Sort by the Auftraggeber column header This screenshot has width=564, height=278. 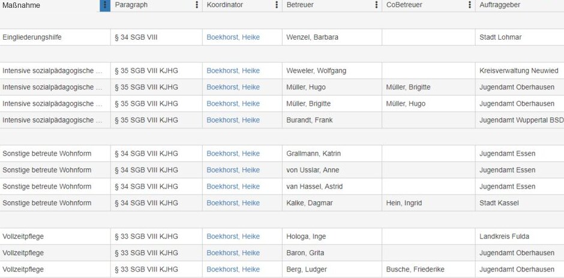[500, 5]
